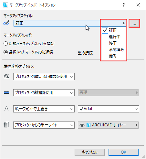This screenshot has width=146, height=159.
Task: Click the line type icon
Action: (6, 92)
